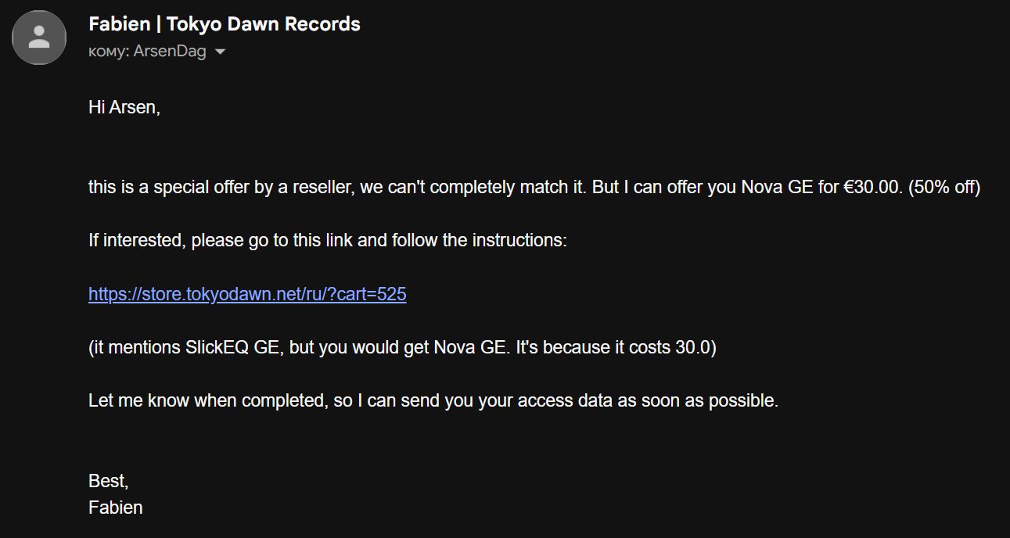
Task: Click the recipient name ArsenDag
Action: pyautogui.click(x=170, y=52)
